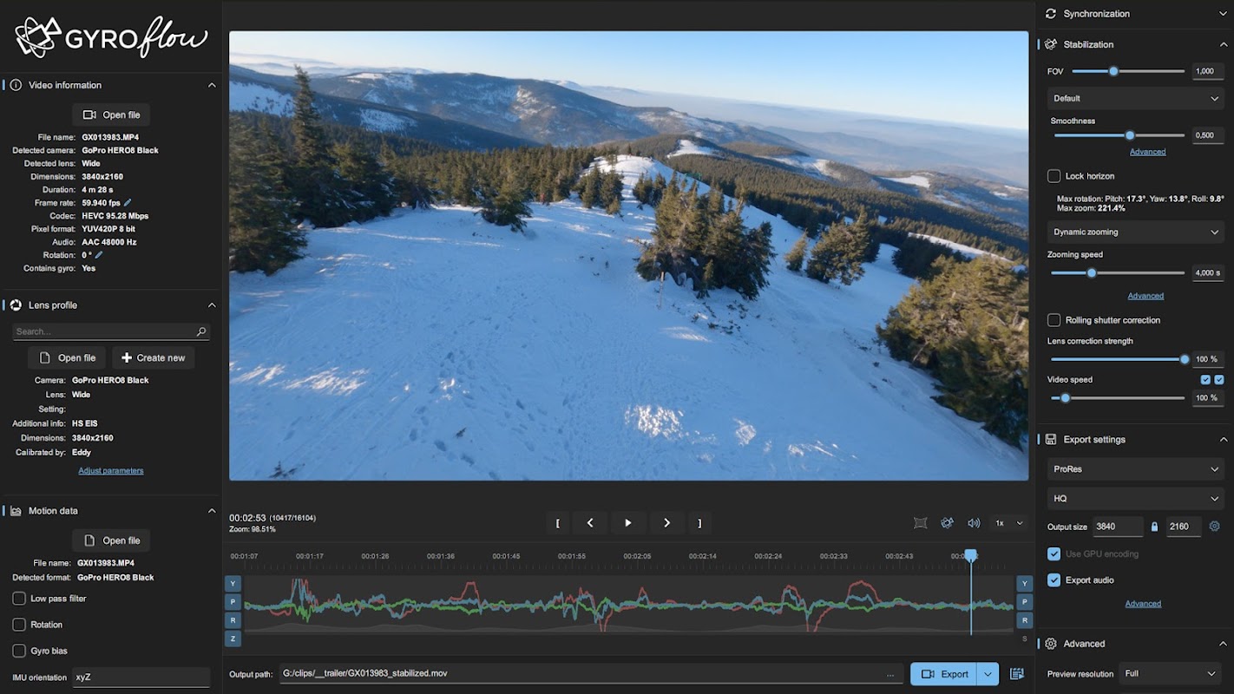The width and height of the screenshot is (1234, 694).
Task: Open the Dynamic zooming dropdown
Action: coord(1136,232)
